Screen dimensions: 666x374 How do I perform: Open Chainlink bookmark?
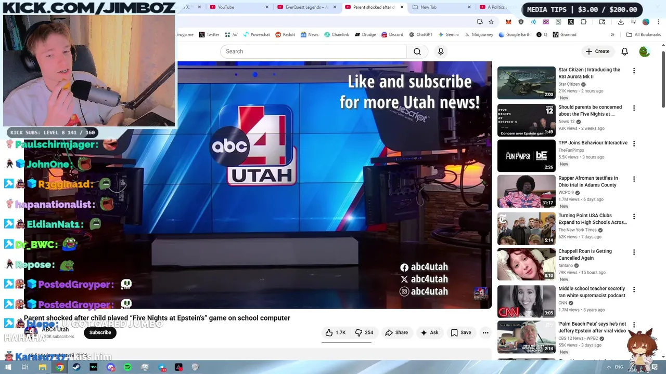[336, 35]
